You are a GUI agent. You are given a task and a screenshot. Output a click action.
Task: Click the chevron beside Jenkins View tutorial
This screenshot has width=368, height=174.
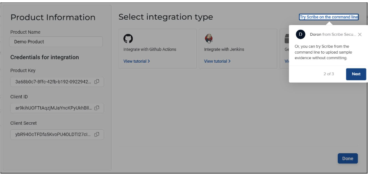(x=229, y=61)
